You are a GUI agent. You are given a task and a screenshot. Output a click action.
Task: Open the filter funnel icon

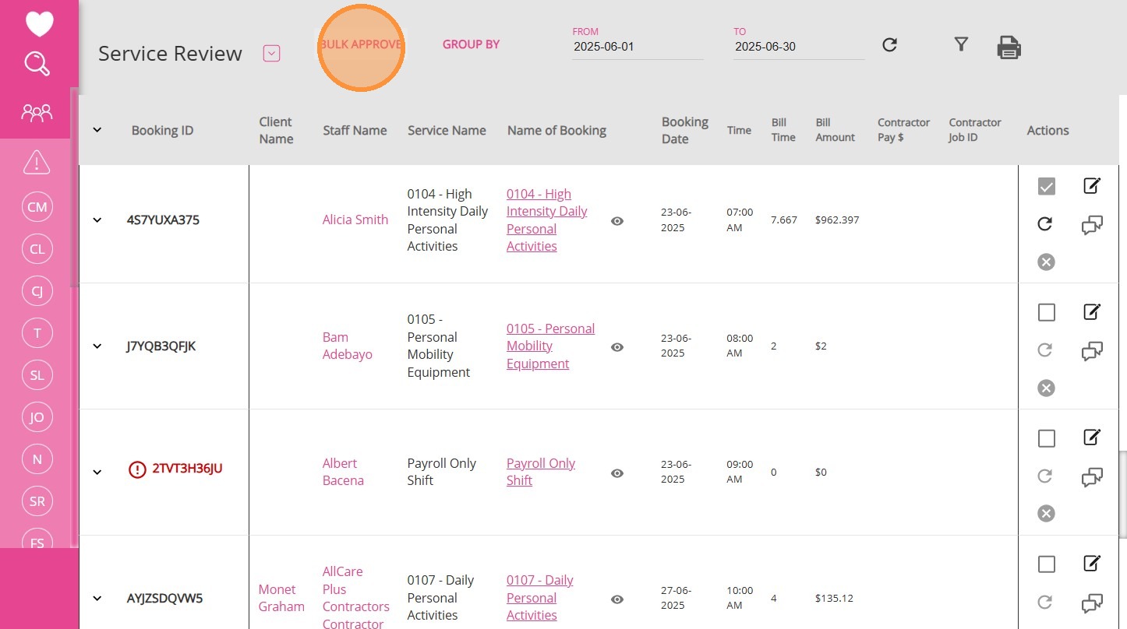click(961, 44)
